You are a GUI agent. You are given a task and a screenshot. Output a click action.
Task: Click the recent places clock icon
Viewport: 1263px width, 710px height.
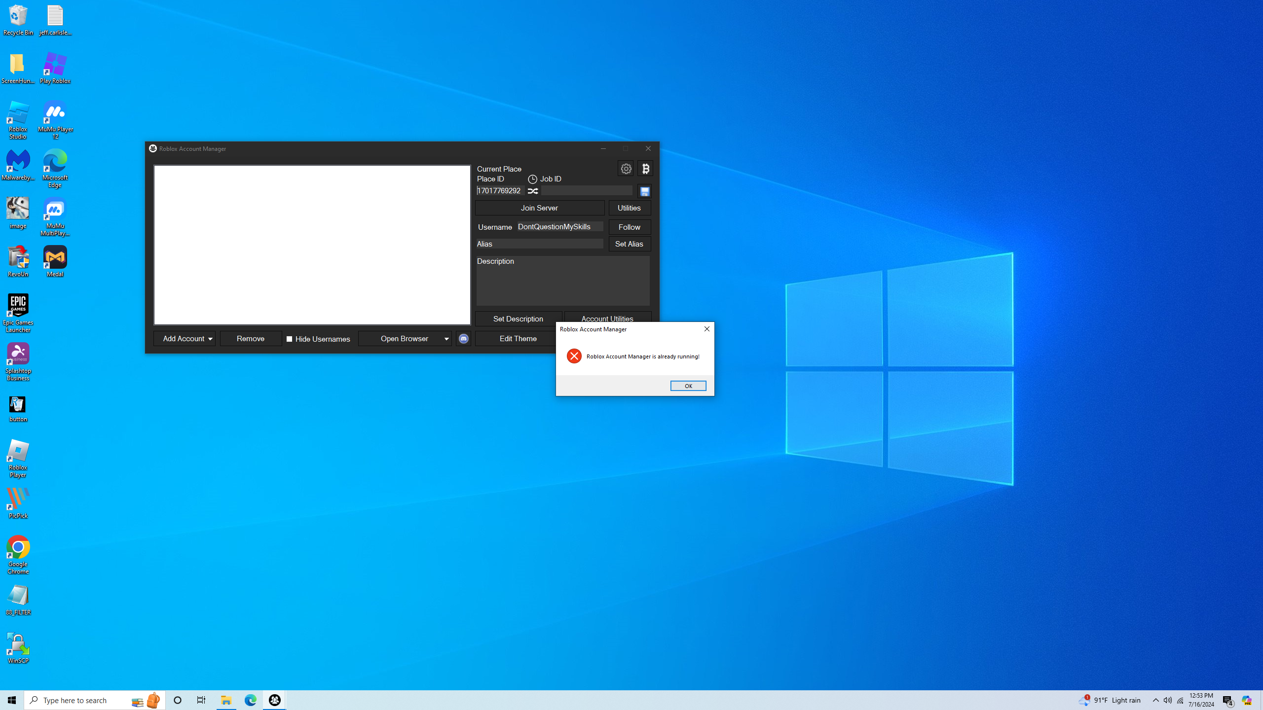point(532,179)
